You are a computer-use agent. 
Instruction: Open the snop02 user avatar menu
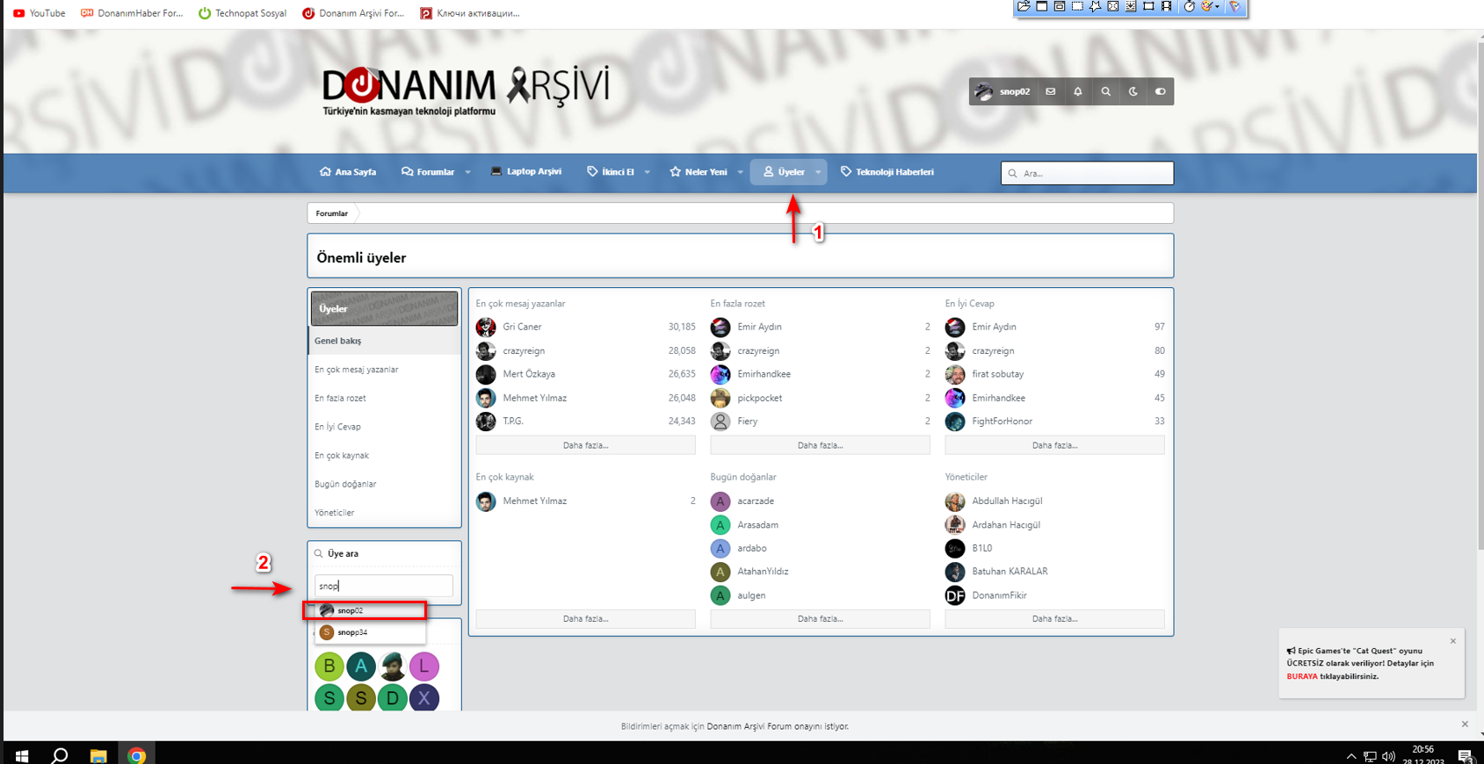click(x=1003, y=91)
